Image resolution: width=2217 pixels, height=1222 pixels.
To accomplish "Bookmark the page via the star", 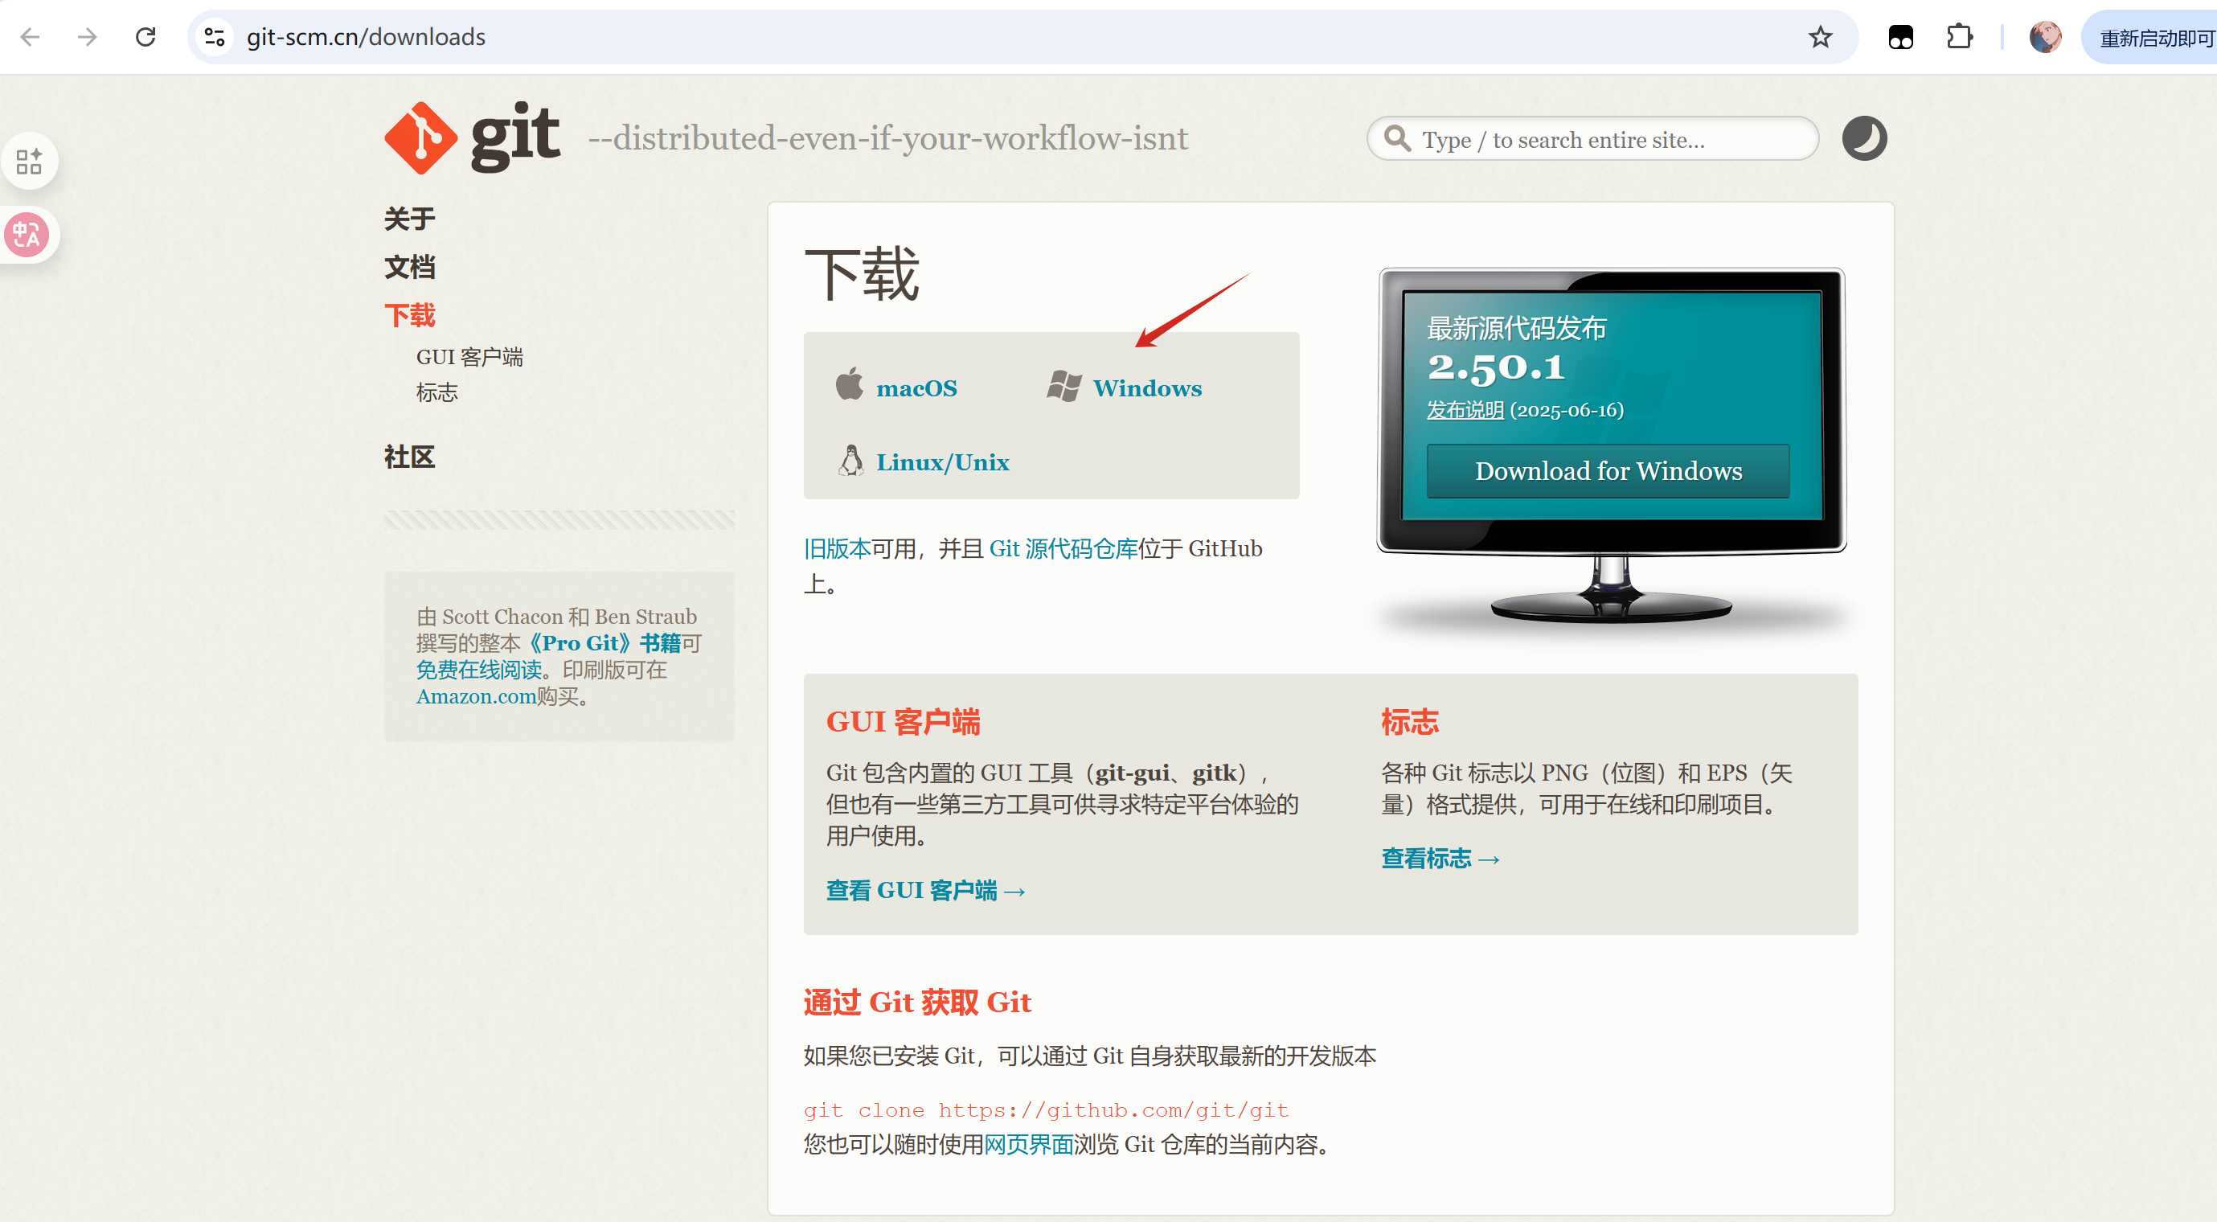I will coord(1818,36).
